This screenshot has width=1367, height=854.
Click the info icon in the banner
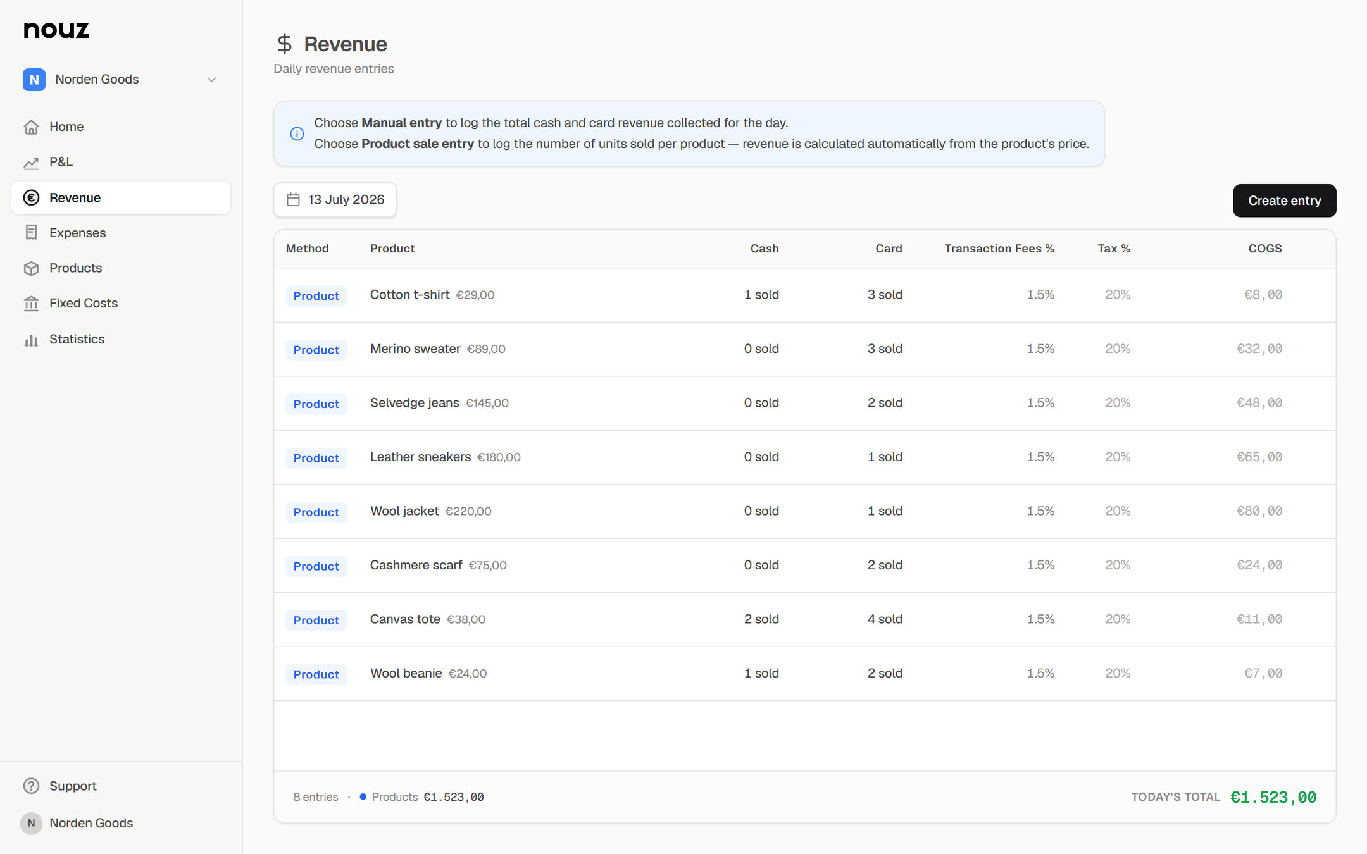[x=297, y=133]
